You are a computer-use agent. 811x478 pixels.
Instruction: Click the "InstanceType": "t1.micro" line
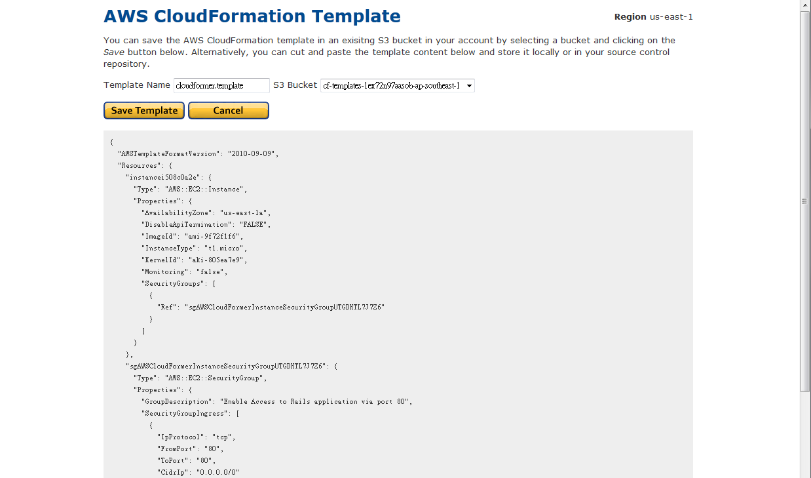tap(195, 248)
